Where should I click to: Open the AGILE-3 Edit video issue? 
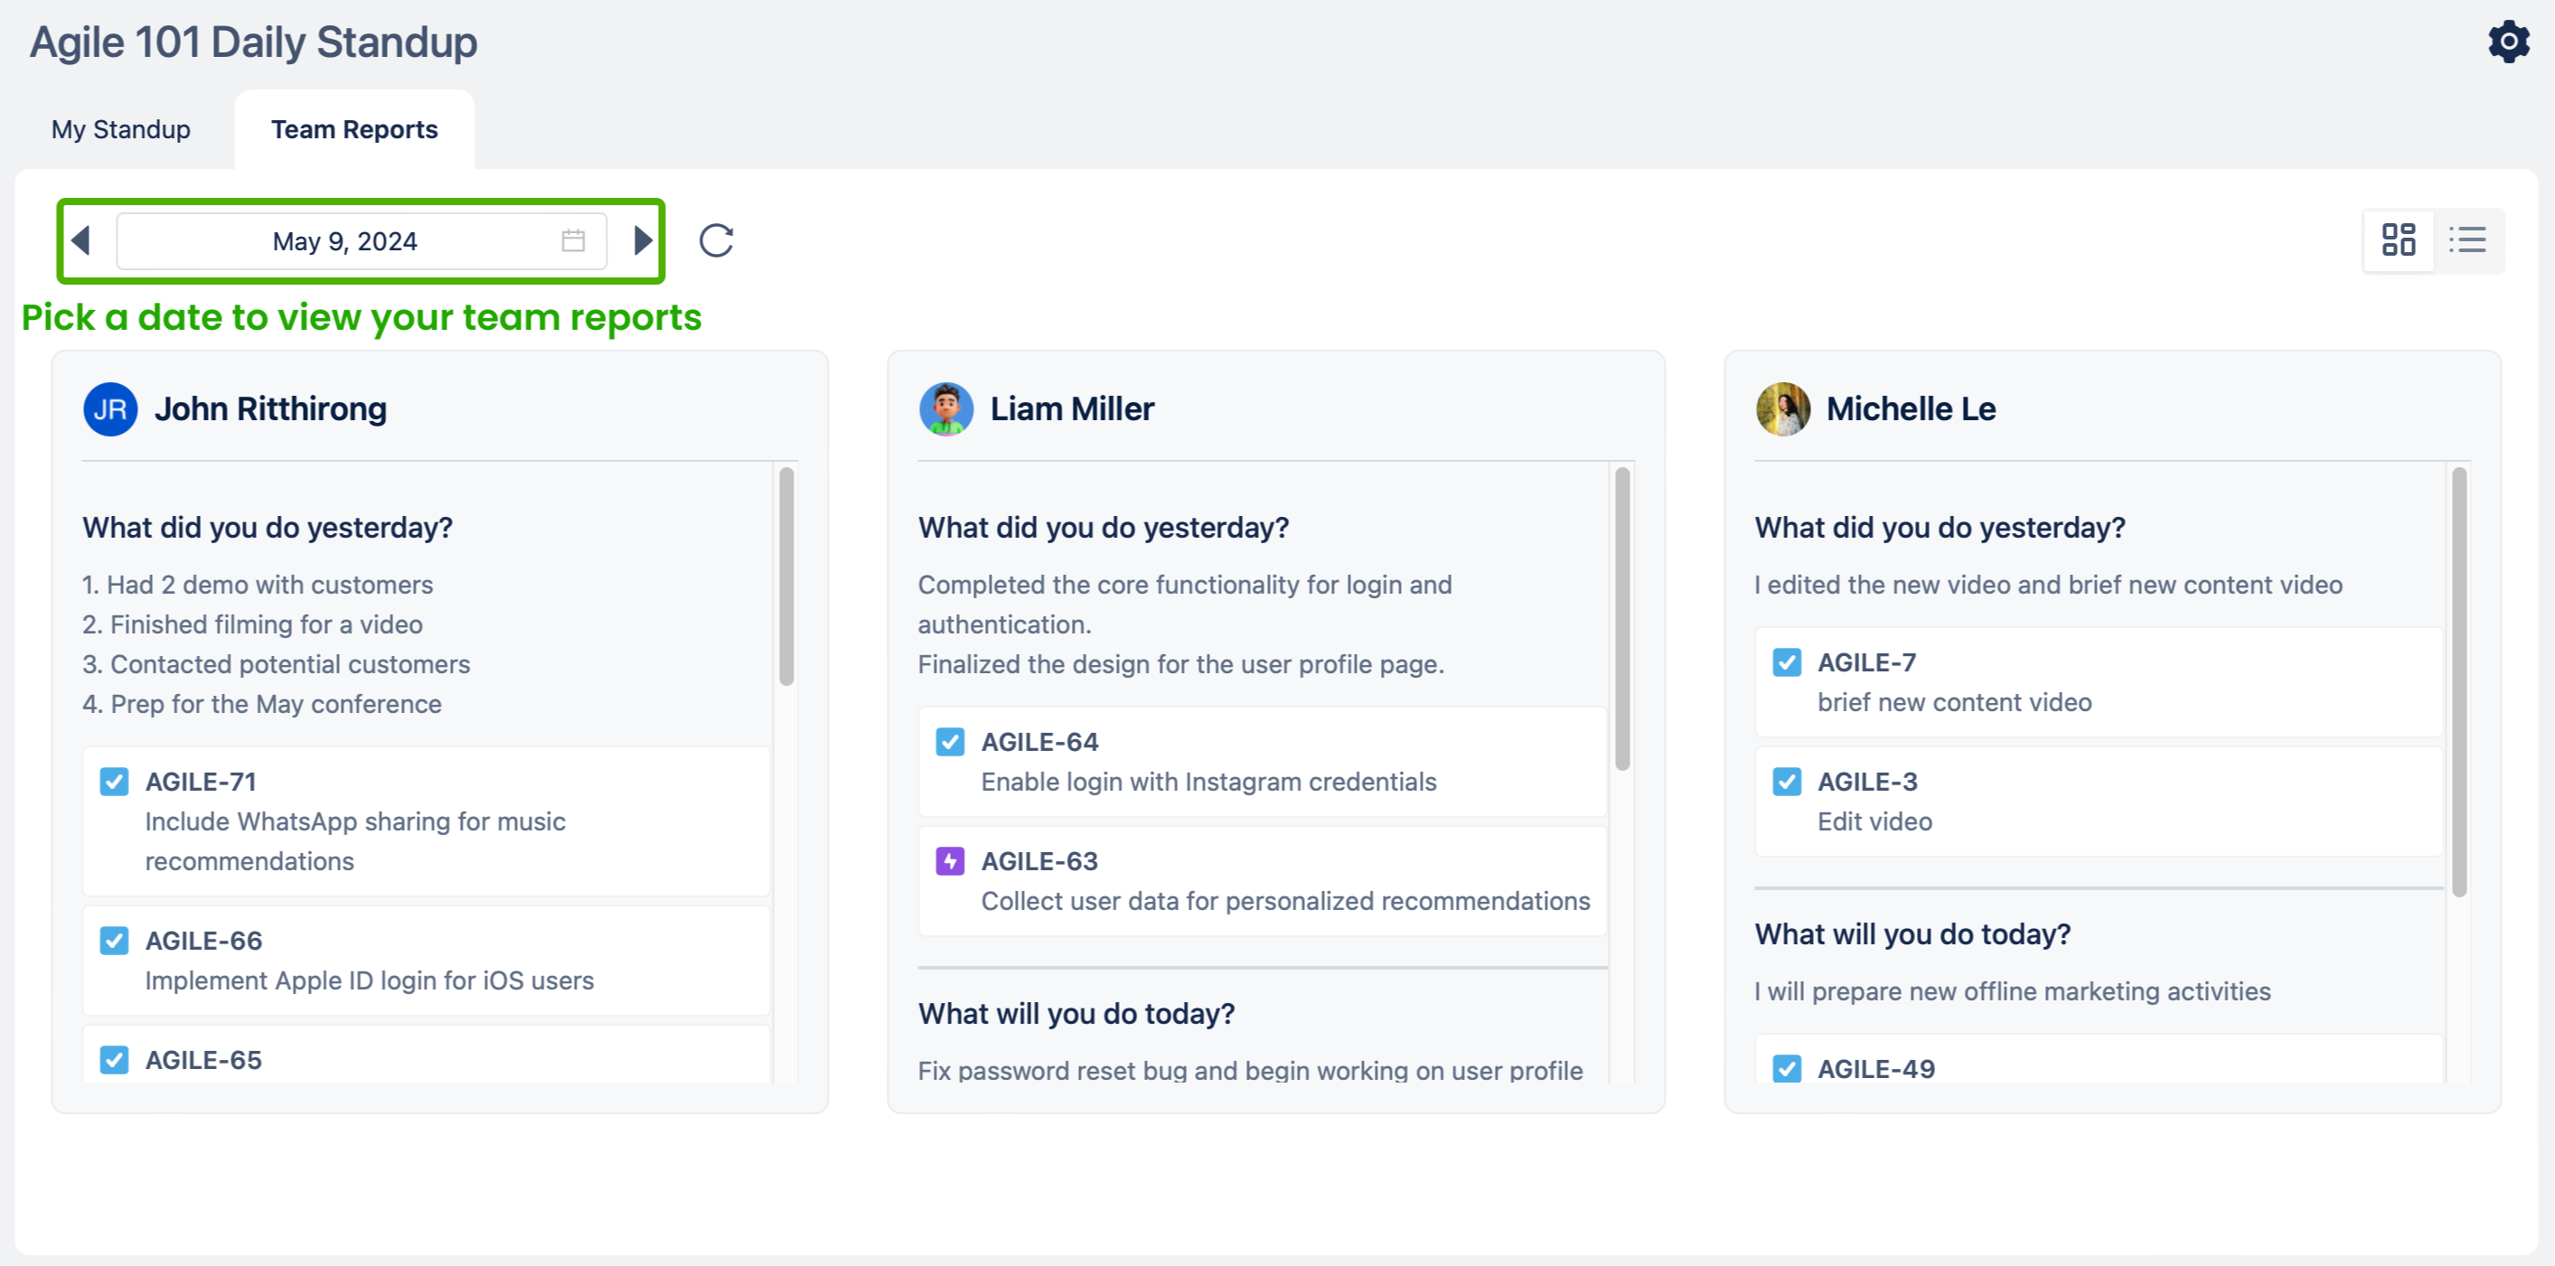click(1866, 782)
